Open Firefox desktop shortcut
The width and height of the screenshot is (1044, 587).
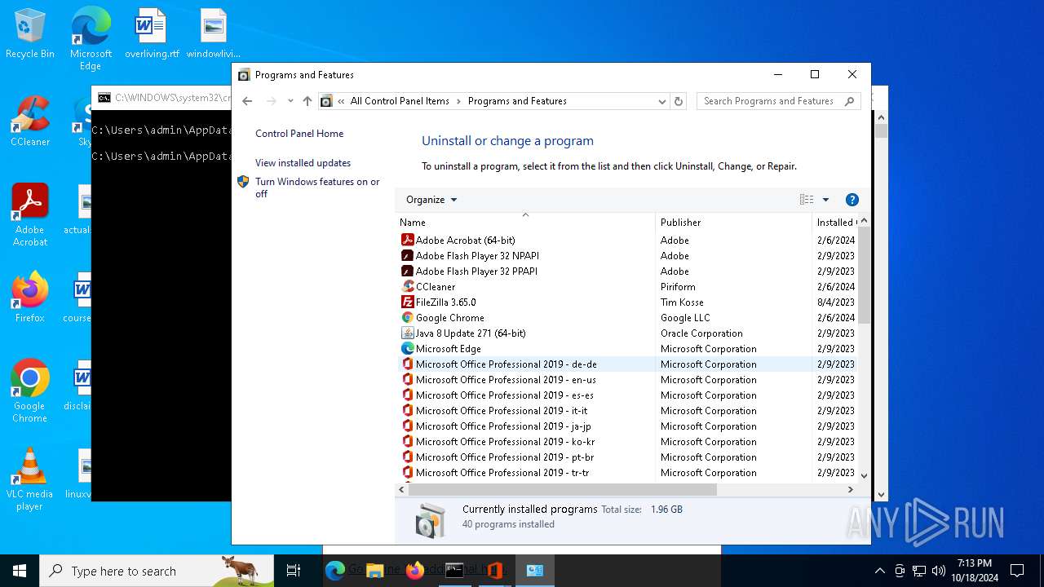[30, 298]
